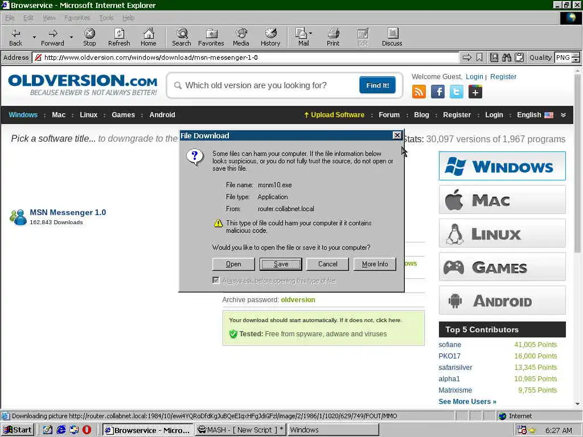This screenshot has height=437, width=583.
Task: Open contributor sofiane profile
Action: [450, 345]
